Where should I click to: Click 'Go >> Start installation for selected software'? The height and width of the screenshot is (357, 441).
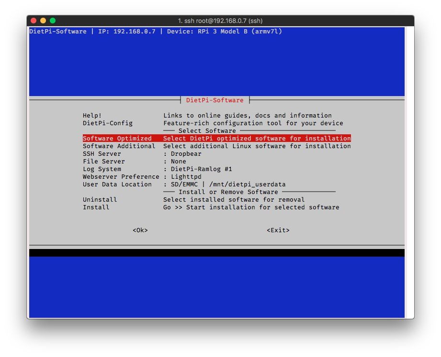pyautogui.click(x=251, y=207)
